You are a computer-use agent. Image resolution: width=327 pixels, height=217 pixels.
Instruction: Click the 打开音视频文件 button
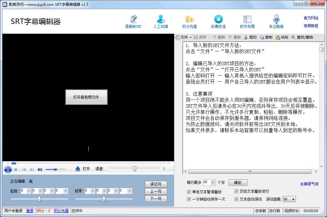tap(86, 97)
